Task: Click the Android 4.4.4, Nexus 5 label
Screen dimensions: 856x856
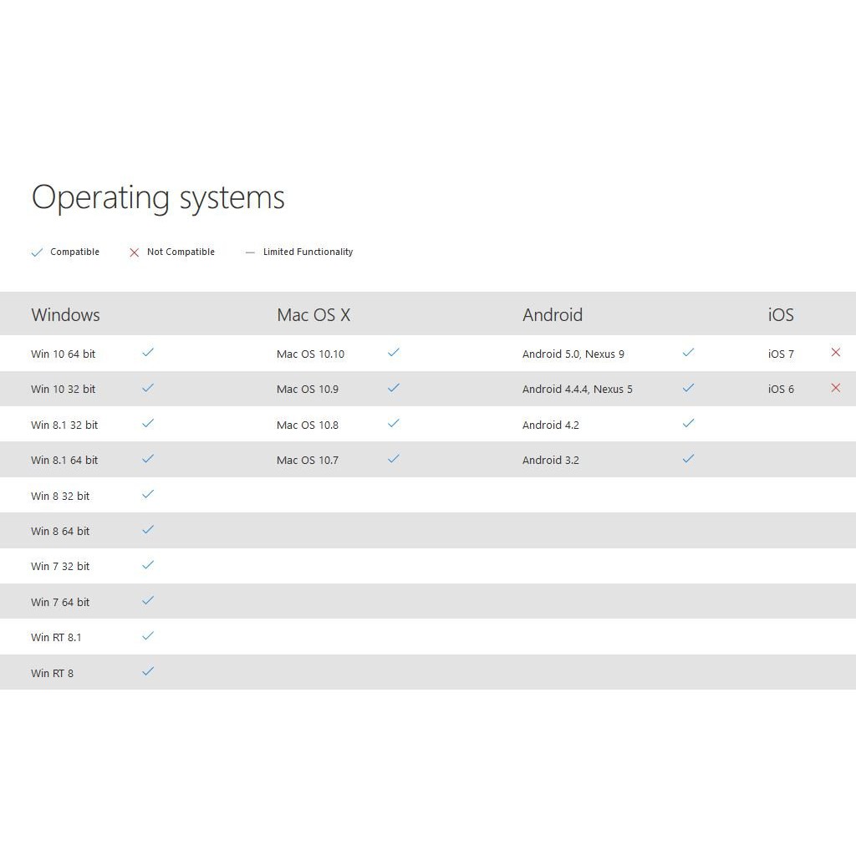Action: 578,389
